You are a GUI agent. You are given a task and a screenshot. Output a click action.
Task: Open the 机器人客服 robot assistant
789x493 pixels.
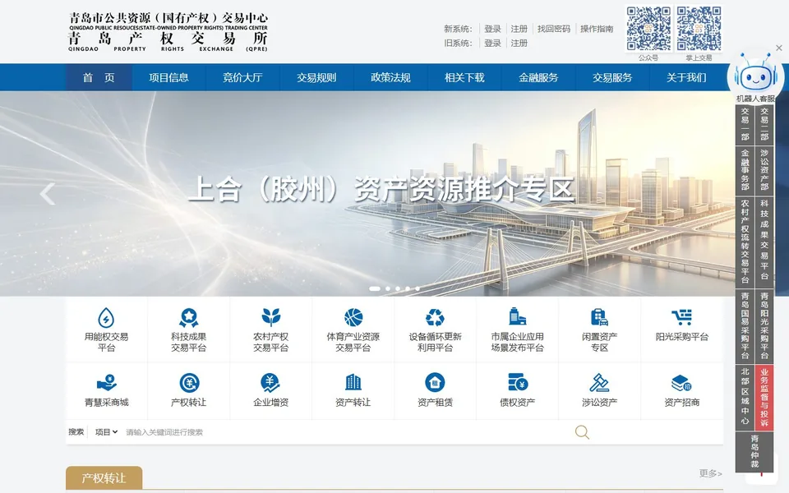click(754, 78)
